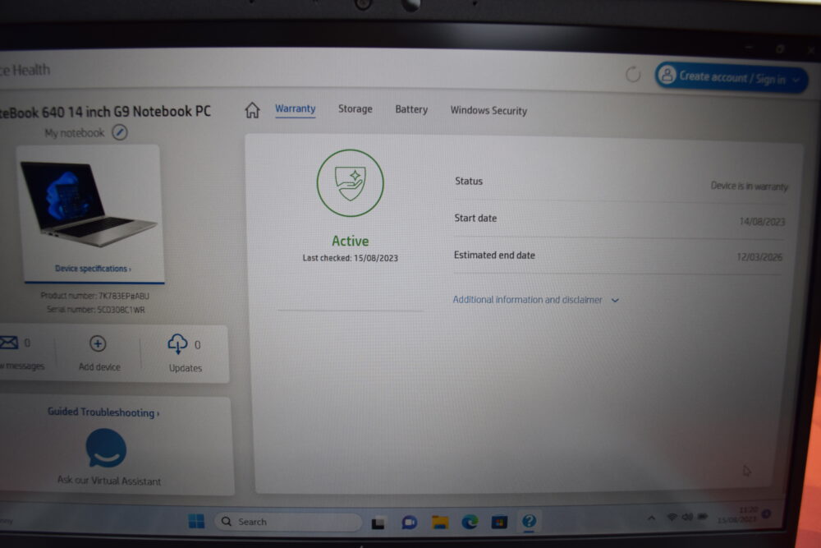Select the 'Active' warranty status text
This screenshot has height=548, width=821.
(x=351, y=241)
